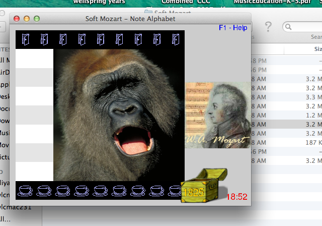Click the seventh teacup icon in bottom row
322x226 pixels.
coord(138,191)
